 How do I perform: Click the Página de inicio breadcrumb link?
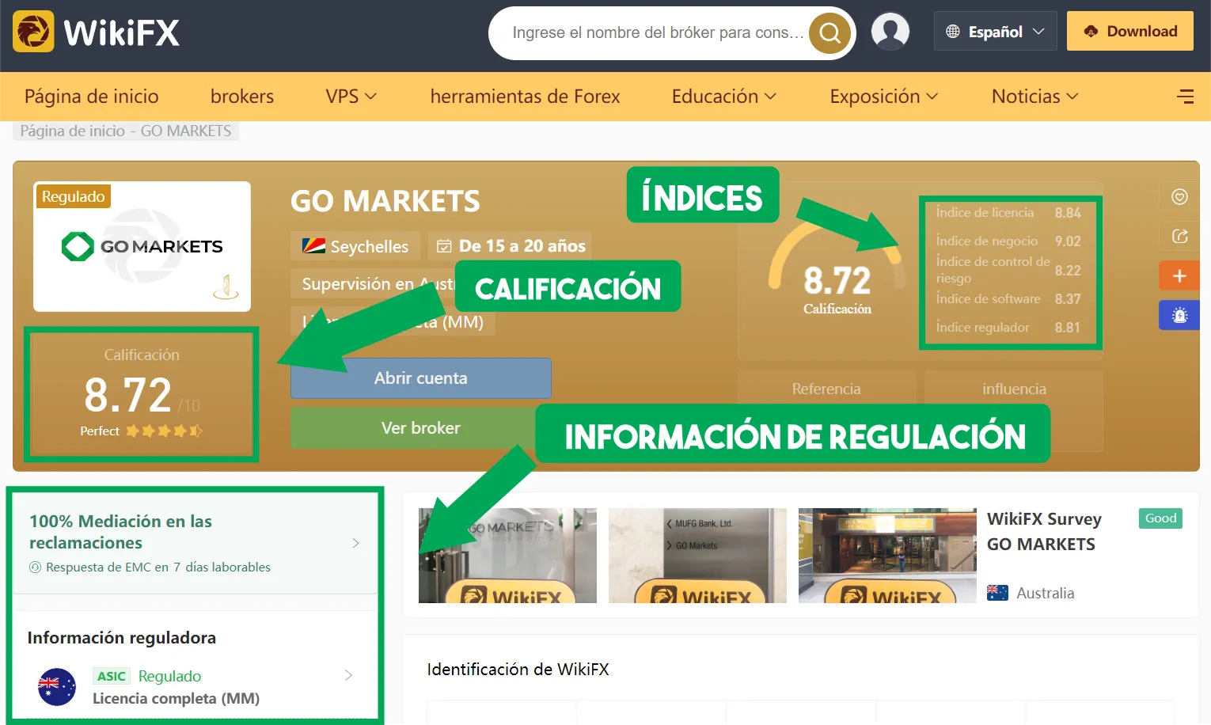[72, 131]
